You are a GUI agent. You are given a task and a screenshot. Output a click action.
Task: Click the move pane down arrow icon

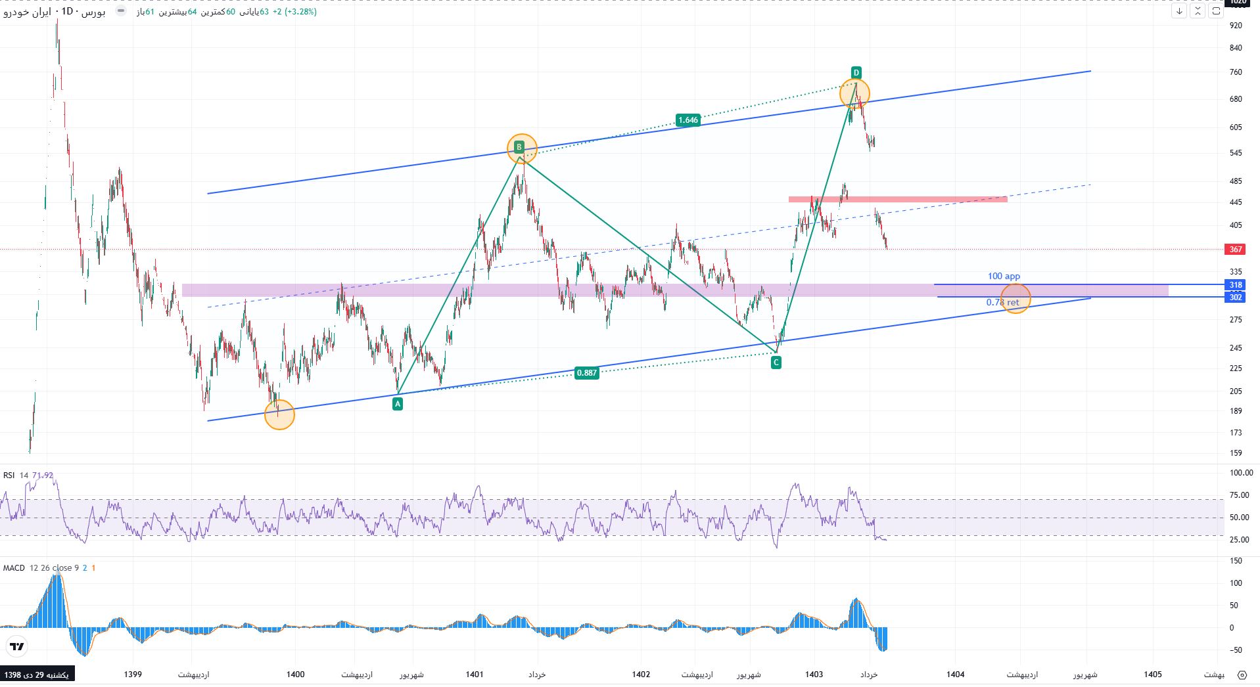click(1179, 11)
